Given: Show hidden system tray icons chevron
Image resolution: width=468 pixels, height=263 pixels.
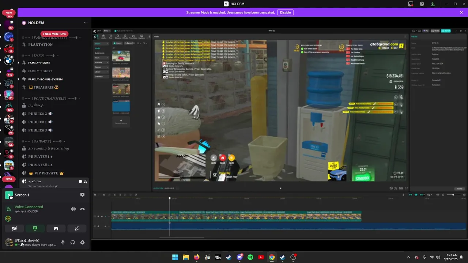Looking at the screenshot, I should (x=409, y=257).
